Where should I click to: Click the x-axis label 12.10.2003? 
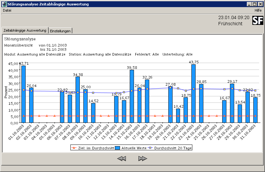[x=101, y=132]
